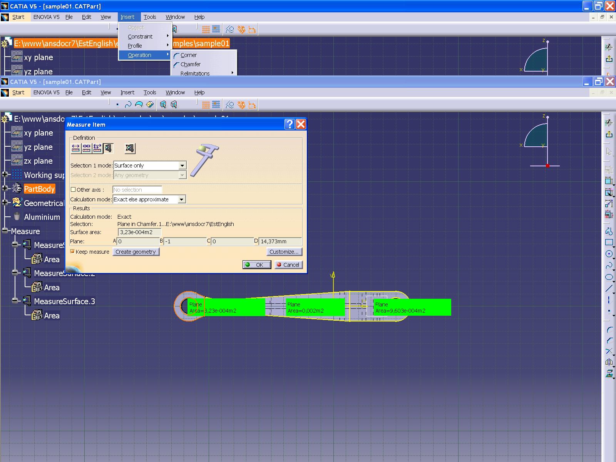616x462 pixels.
Task: Click the Animate Constraint icon in right toolbar
Action: tap(609, 203)
